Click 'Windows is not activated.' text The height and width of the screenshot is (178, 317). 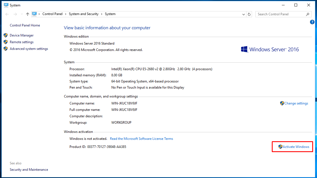point(88,139)
